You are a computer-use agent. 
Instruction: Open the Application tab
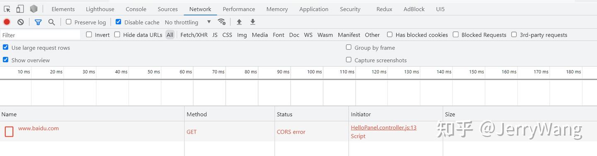tap(314, 9)
